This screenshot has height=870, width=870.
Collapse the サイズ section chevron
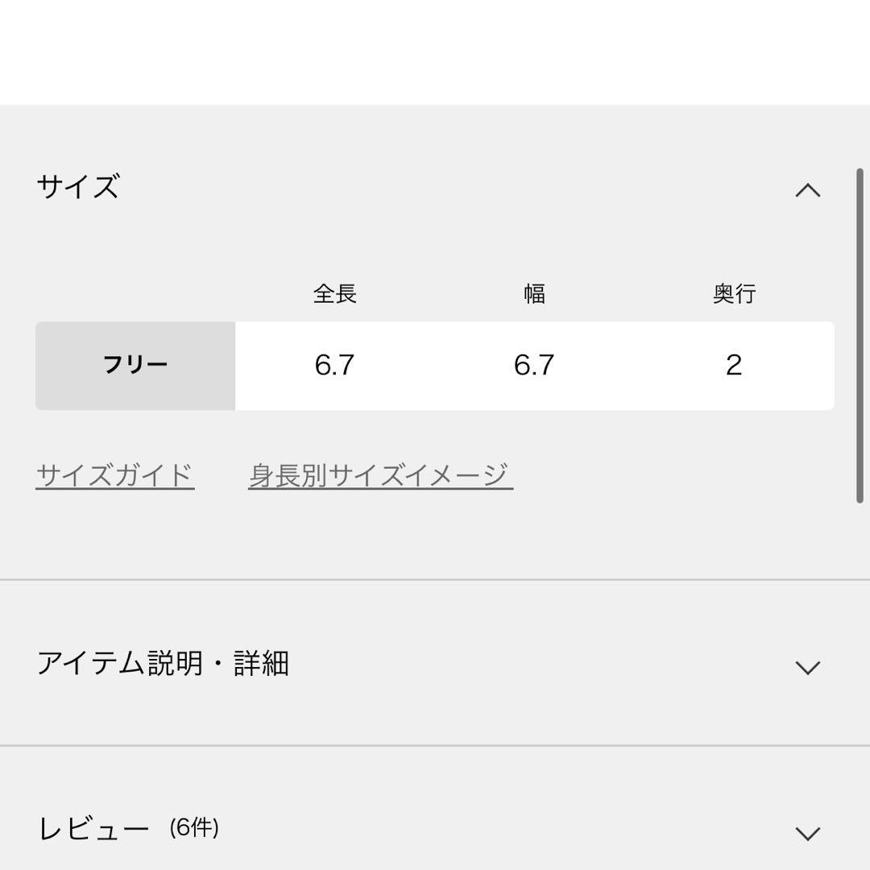[x=807, y=191]
